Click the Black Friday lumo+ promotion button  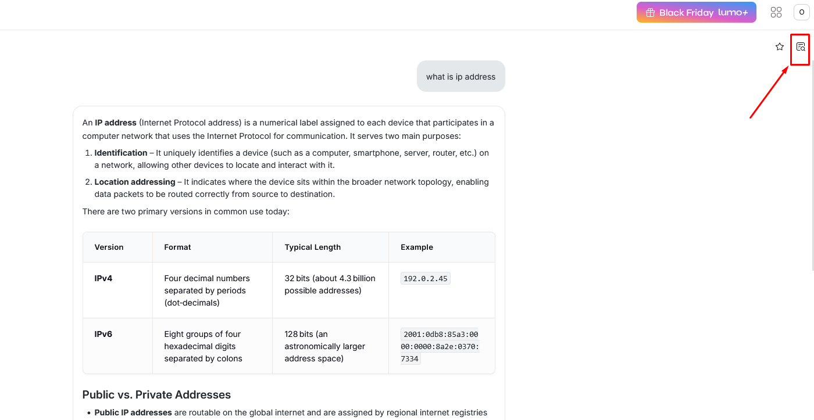tap(696, 12)
